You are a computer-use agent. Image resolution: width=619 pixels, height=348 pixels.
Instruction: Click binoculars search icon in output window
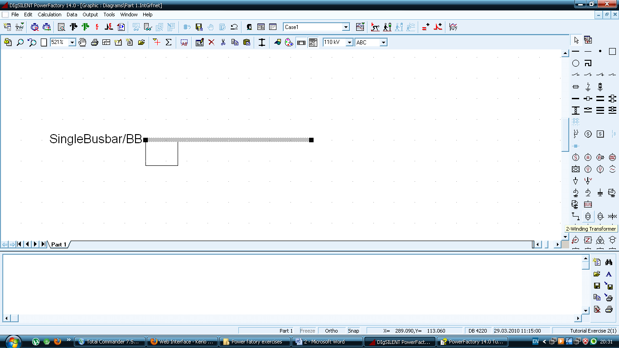[609, 262]
